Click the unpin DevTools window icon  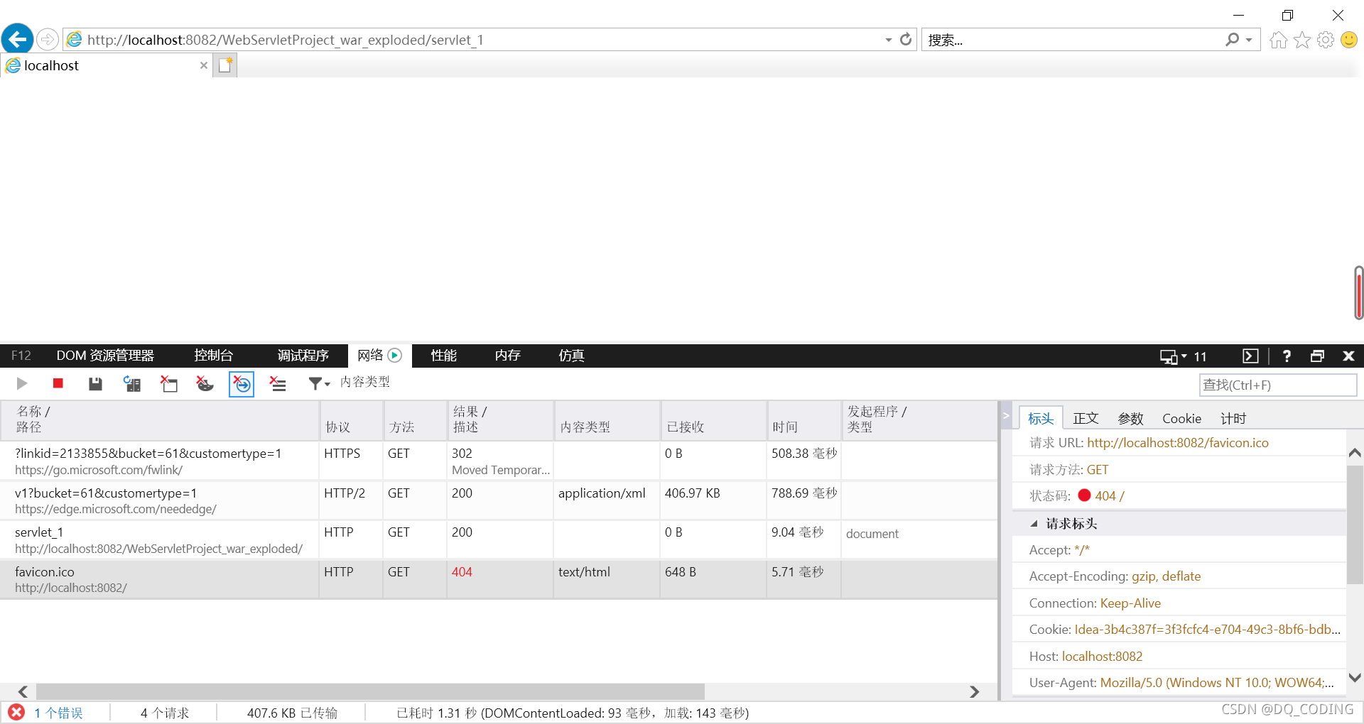pyautogui.click(x=1317, y=356)
